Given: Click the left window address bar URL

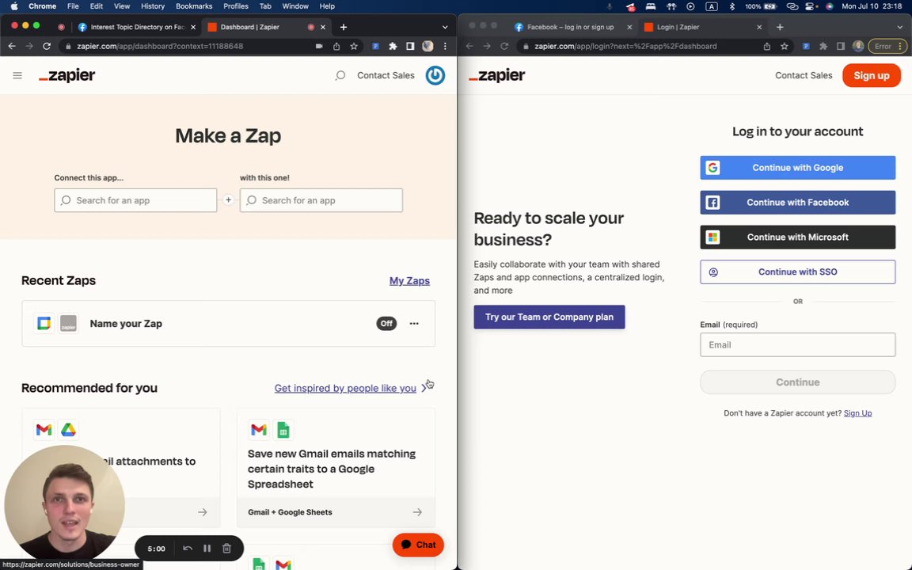Looking at the screenshot, I should coord(160,46).
